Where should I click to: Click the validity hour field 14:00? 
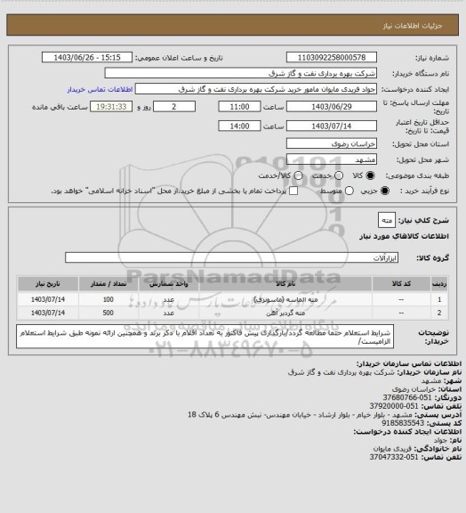(x=239, y=126)
